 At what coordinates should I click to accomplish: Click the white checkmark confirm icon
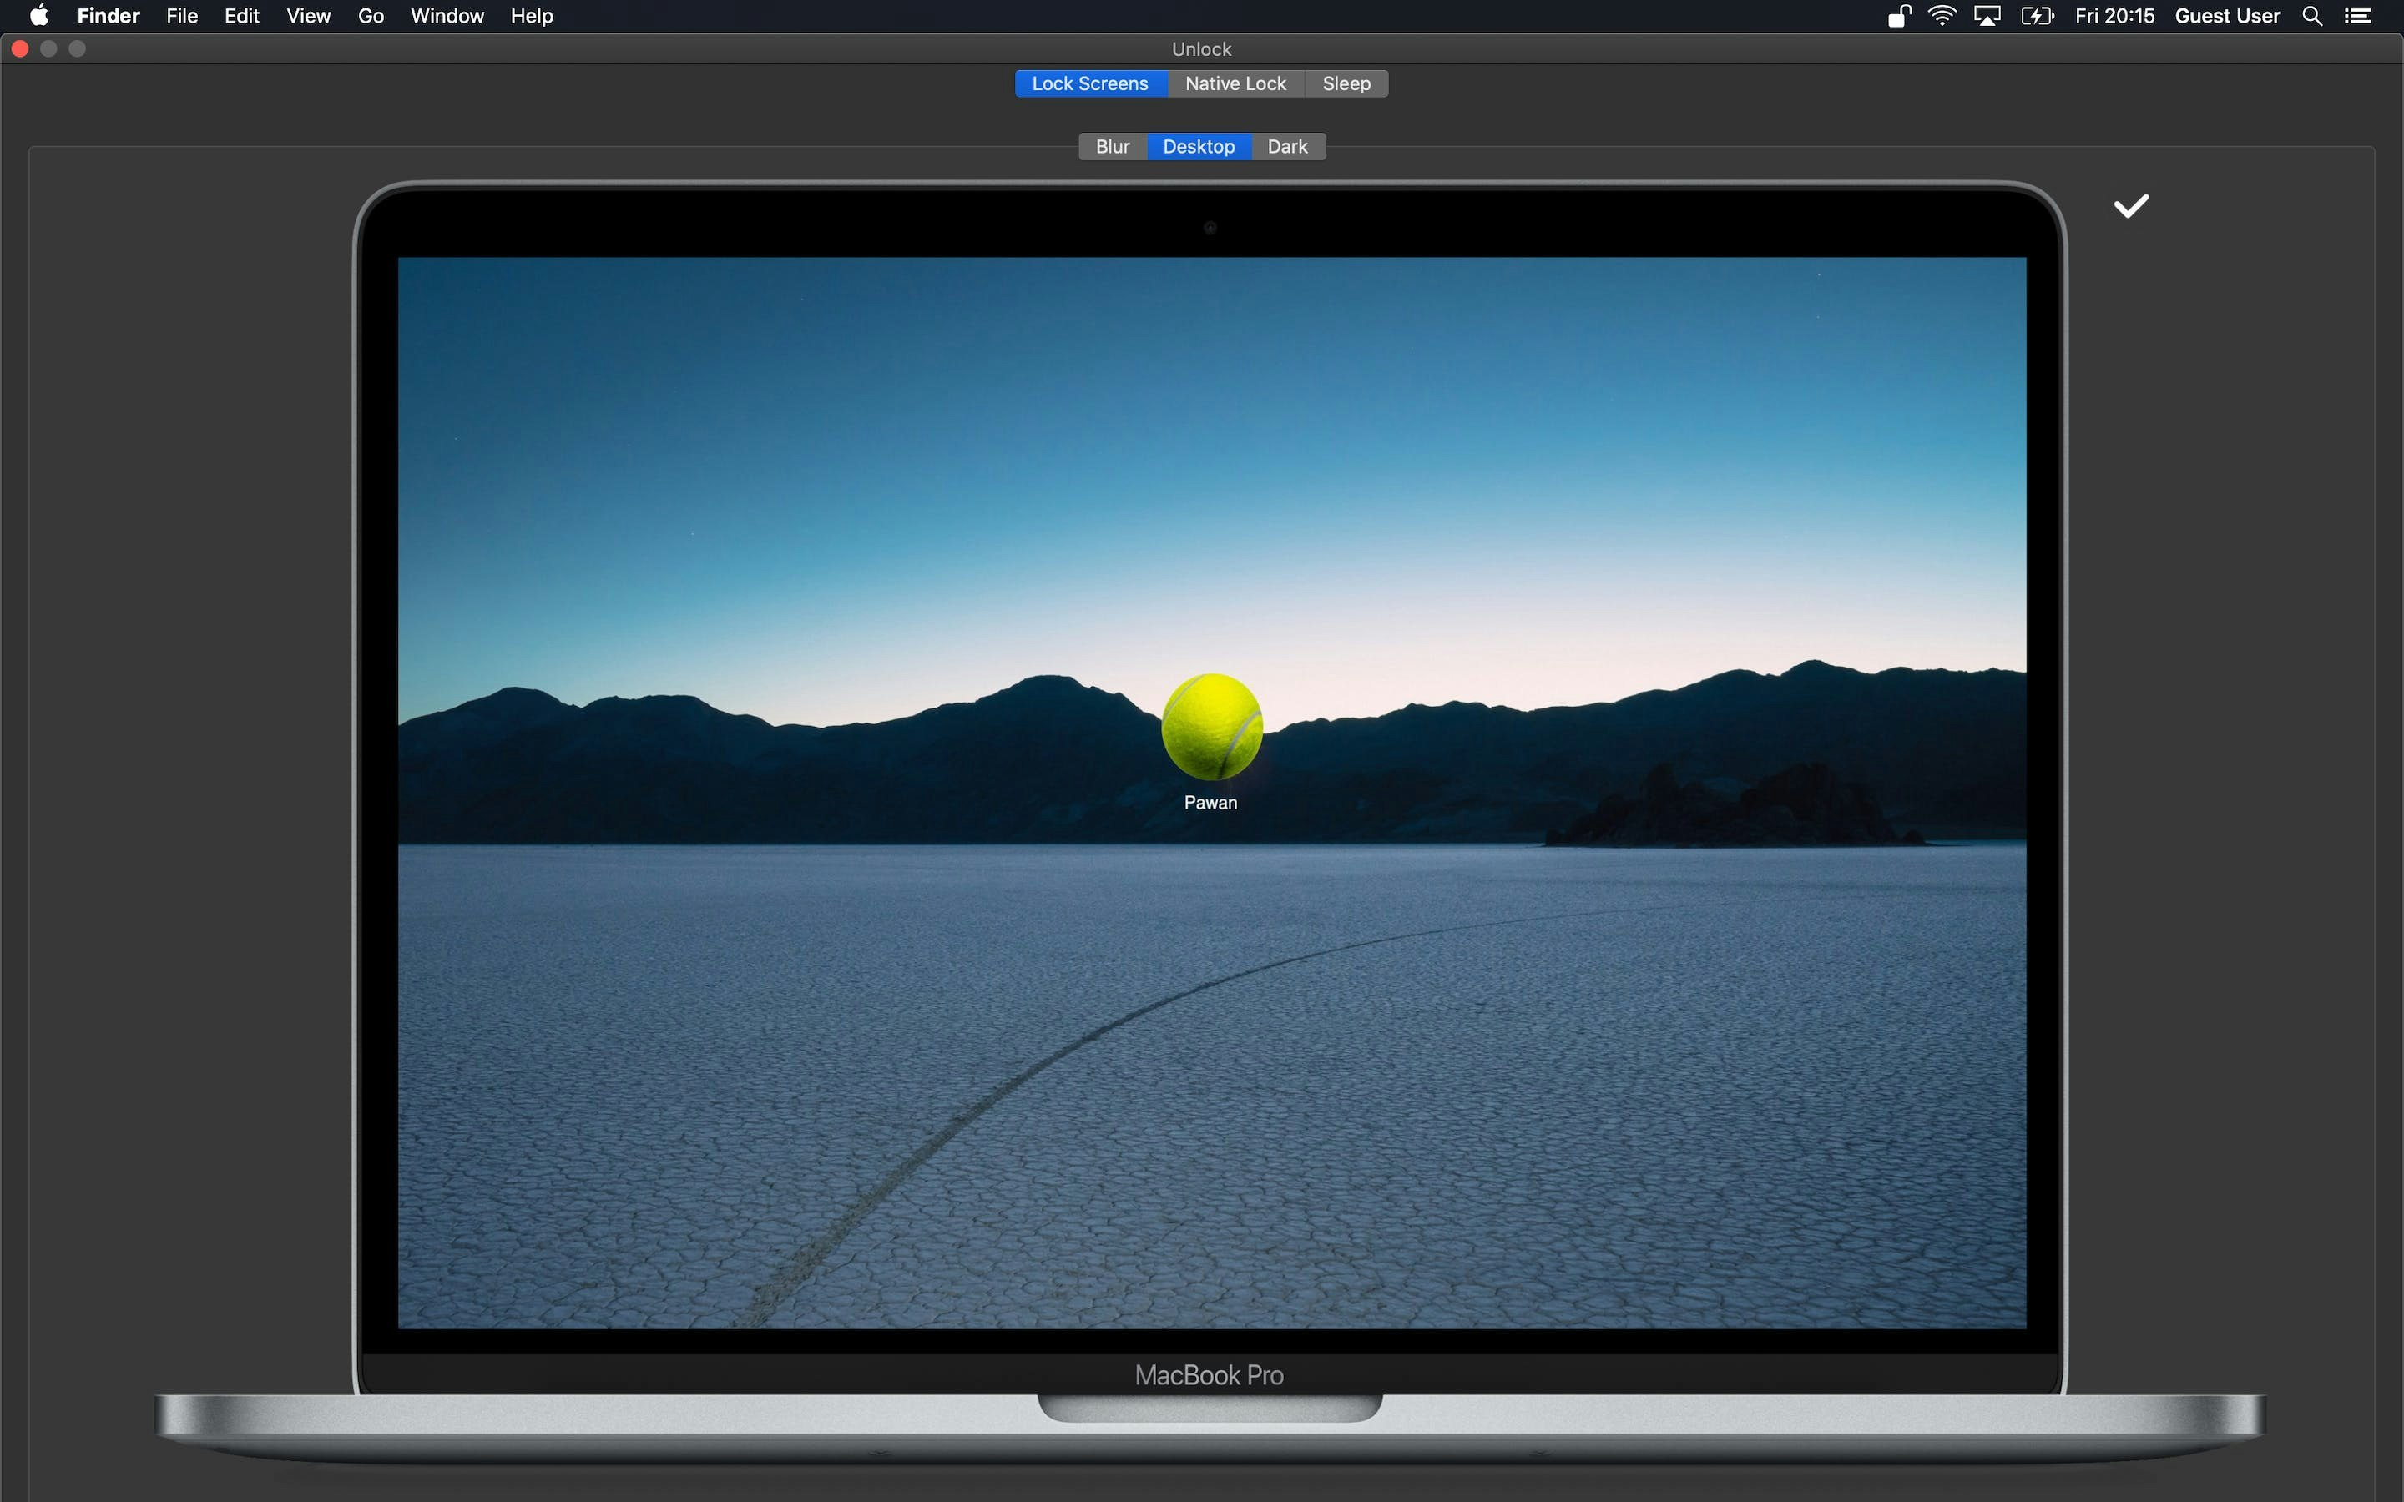[x=2131, y=205]
